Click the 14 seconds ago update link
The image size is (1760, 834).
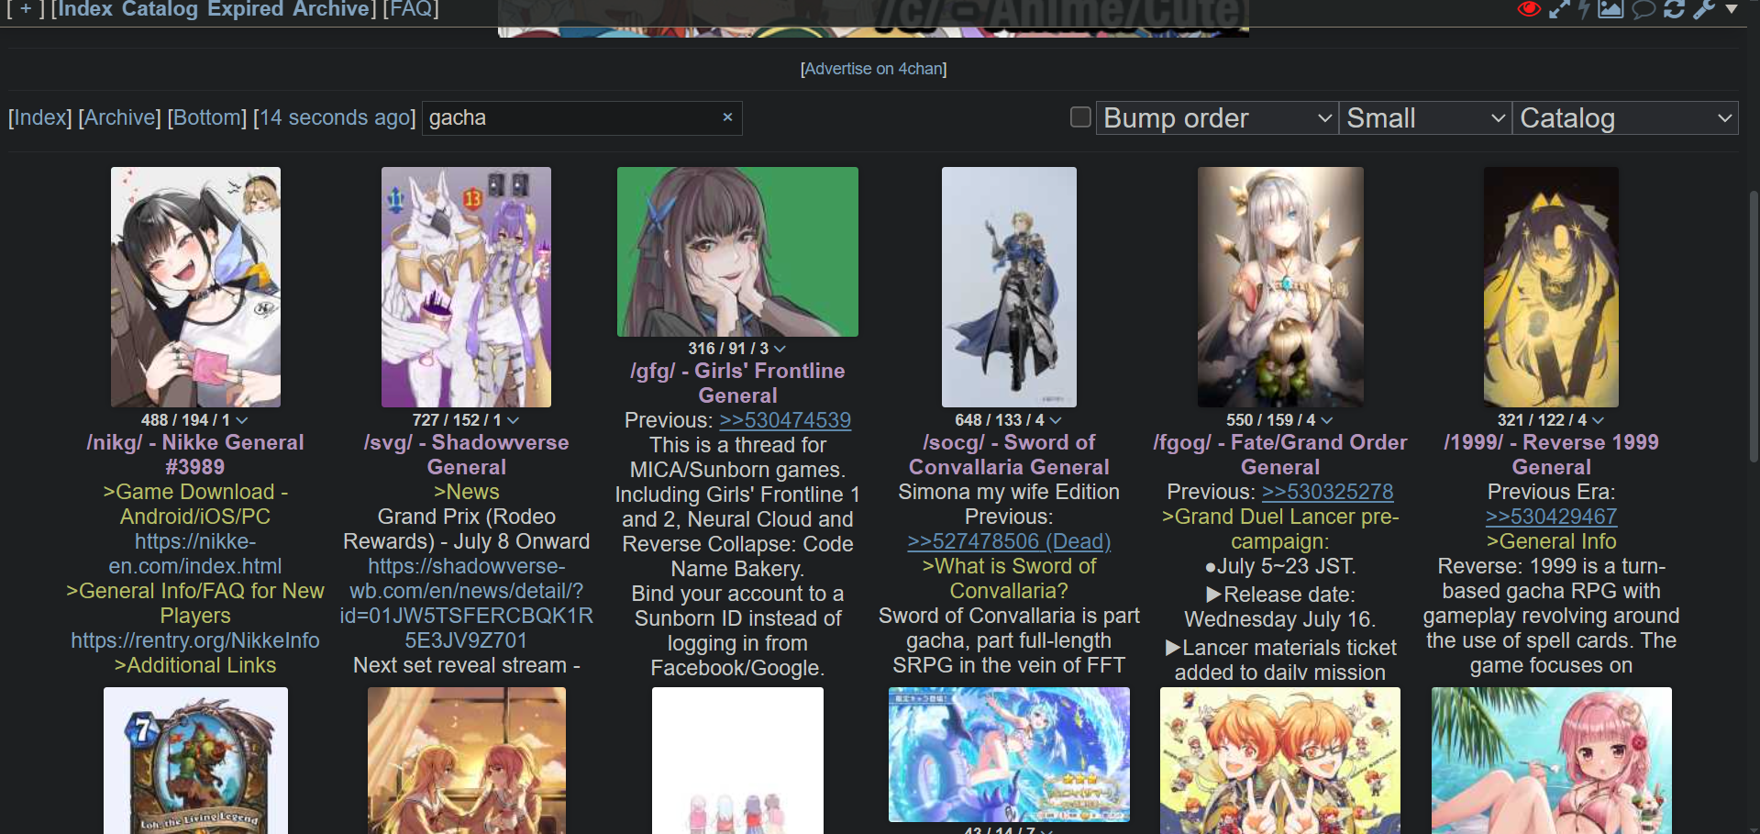tap(334, 117)
